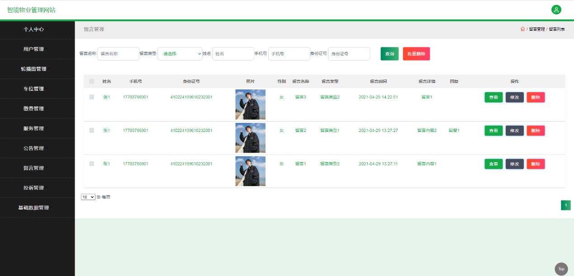Open the photo in the 13:27:11 row
This screenshot has width=574, height=276.
tap(250, 171)
